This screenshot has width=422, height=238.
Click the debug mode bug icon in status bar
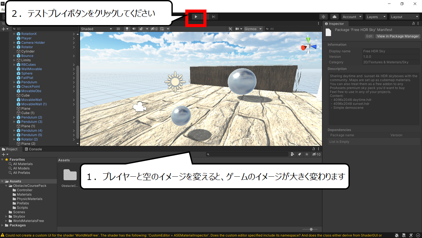[x=397, y=235]
